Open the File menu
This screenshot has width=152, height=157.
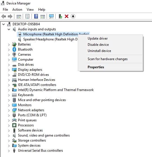[5, 10]
